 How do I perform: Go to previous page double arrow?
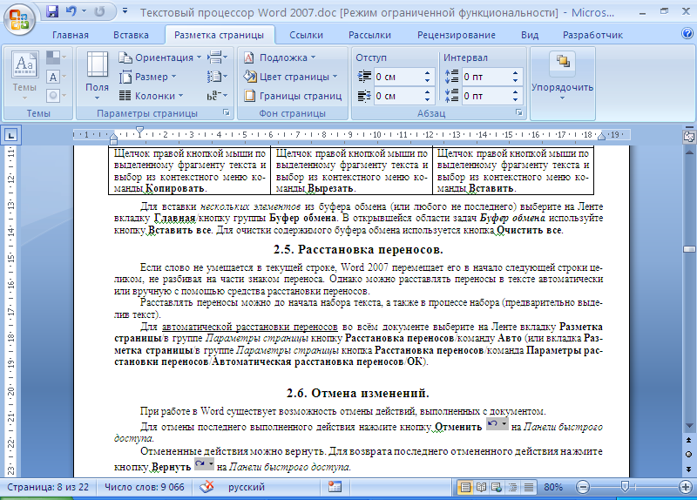689,440
